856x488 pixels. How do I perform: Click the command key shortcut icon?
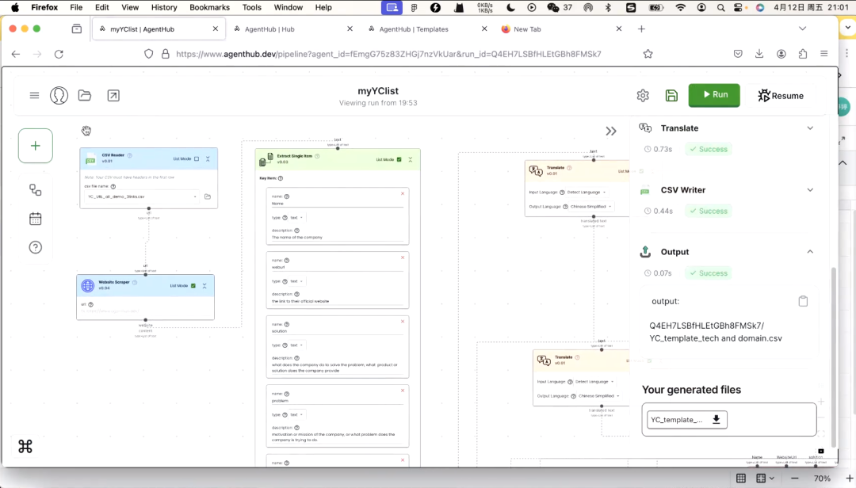pos(25,447)
